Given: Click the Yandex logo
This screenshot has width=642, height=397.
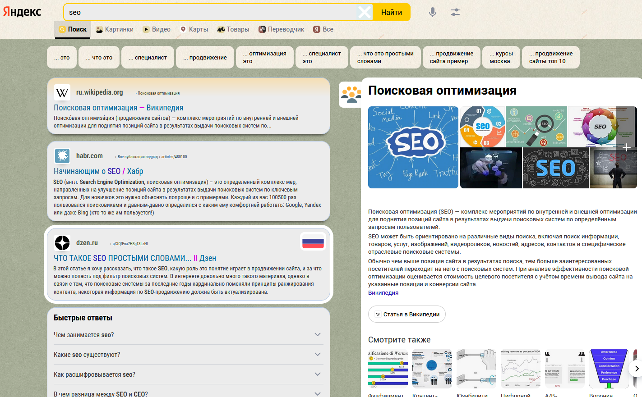Looking at the screenshot, I should coord(22,12).
